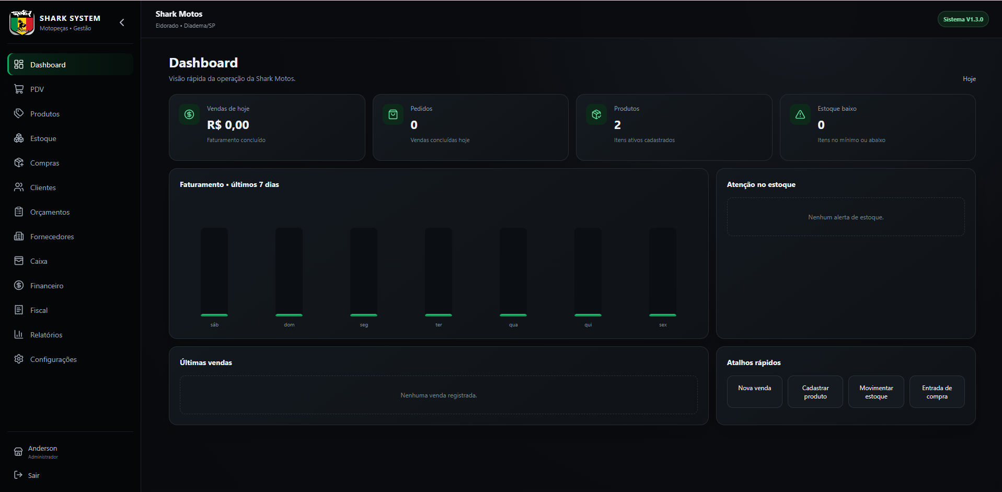The image size is (1002, 492).
Task: Click the Nenhuma venda registrada message
Action: [x=439, y=395]
